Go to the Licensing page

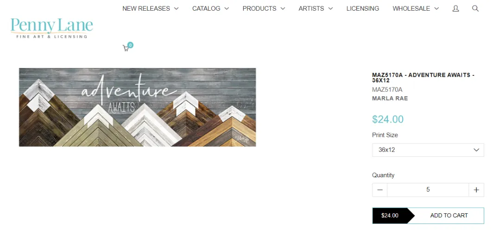[x=363, y=8]
